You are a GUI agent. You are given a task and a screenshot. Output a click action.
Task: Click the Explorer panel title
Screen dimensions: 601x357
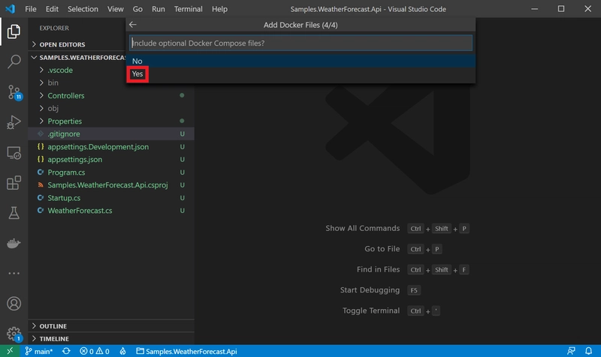pos(54,28)
